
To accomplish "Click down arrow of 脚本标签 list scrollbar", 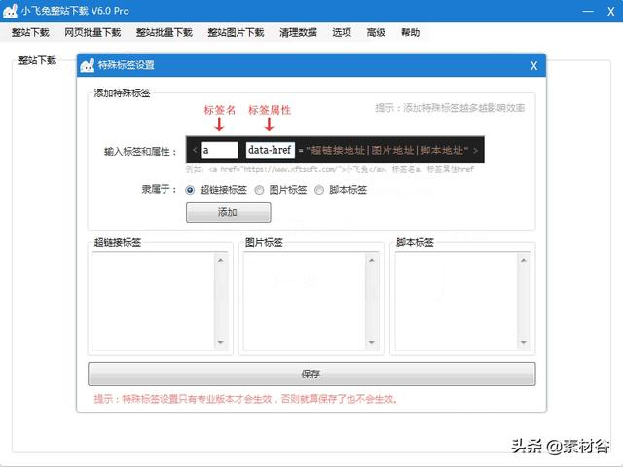I will point(524,342).
